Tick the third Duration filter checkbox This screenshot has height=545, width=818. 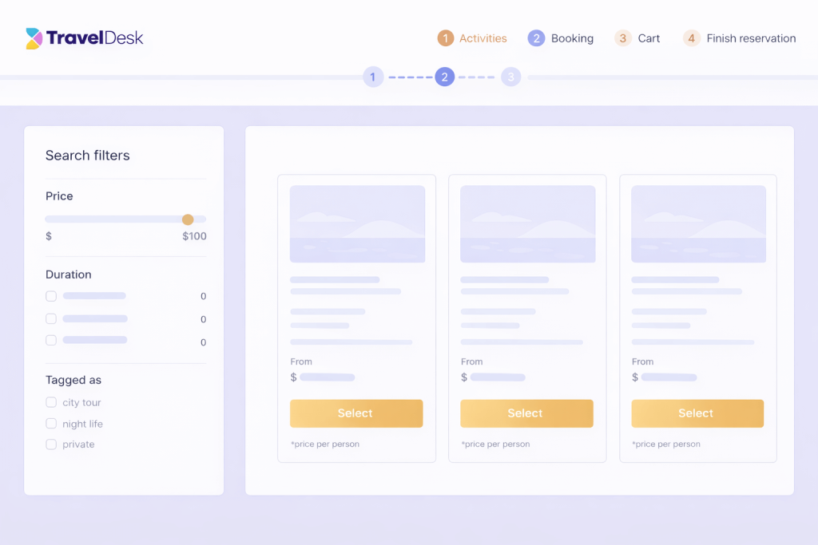coord(51,340)
